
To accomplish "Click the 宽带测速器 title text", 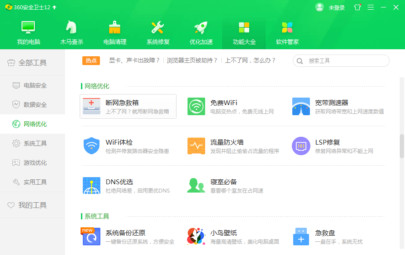I will [331, 102].
